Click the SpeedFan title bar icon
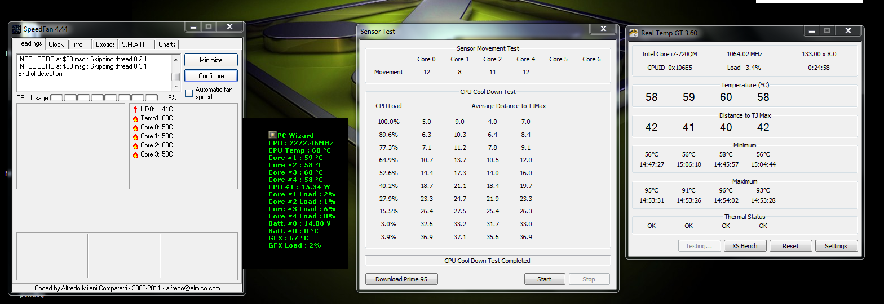 (16, 29)
